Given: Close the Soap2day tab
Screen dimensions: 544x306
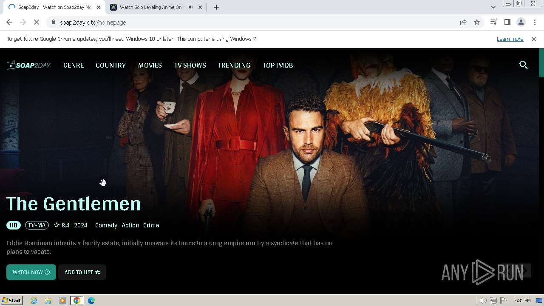Looking at the screenshot, I should 99,7.
